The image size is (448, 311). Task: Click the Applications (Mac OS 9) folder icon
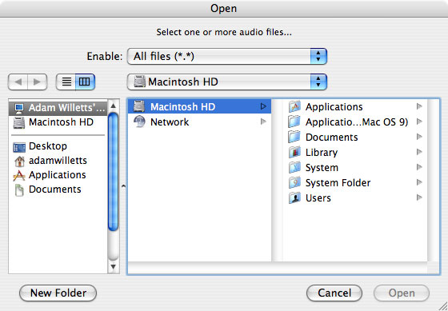point(294,122)
